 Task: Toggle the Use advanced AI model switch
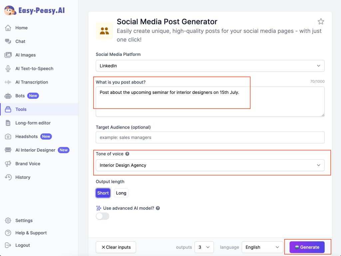(103, 216)
